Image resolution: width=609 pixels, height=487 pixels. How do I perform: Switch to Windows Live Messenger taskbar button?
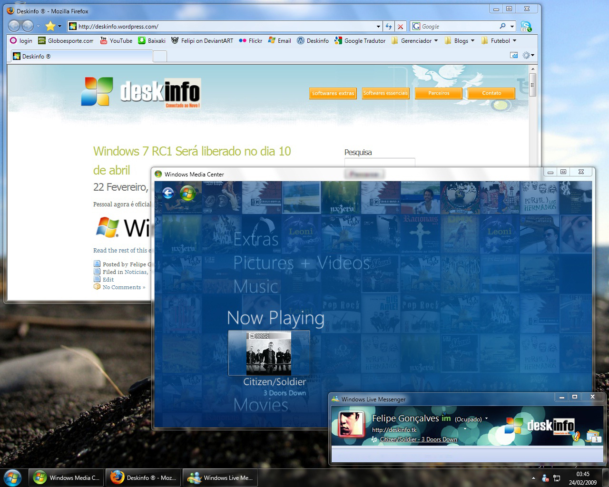click(x=220, y=477)
